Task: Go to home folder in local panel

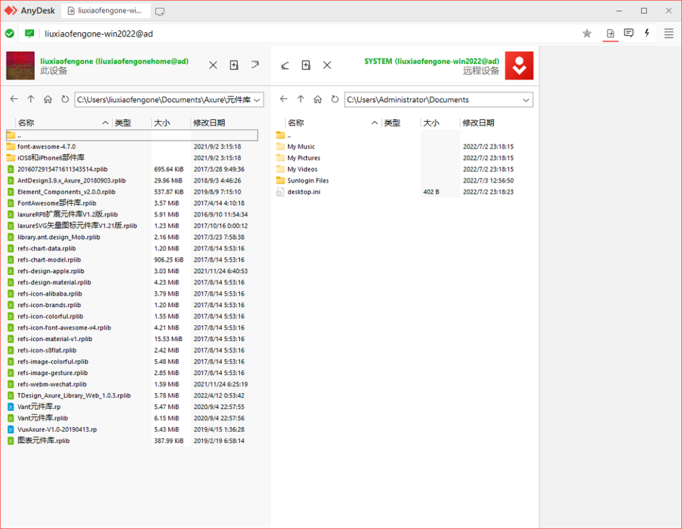Action: 48,100
